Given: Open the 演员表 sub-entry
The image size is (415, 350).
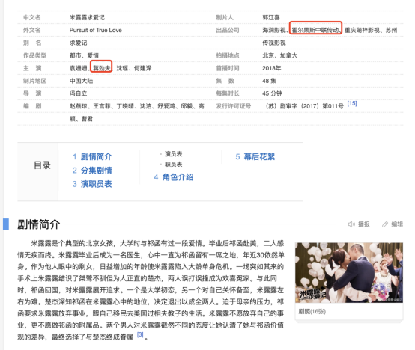Looking at the screenshot, I should click(173, 154).
